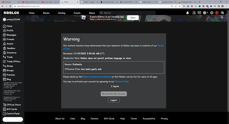Click the Home house icon in sidebar
The height and width of the screenshot is (124, 229).
[x=5, y=26]
